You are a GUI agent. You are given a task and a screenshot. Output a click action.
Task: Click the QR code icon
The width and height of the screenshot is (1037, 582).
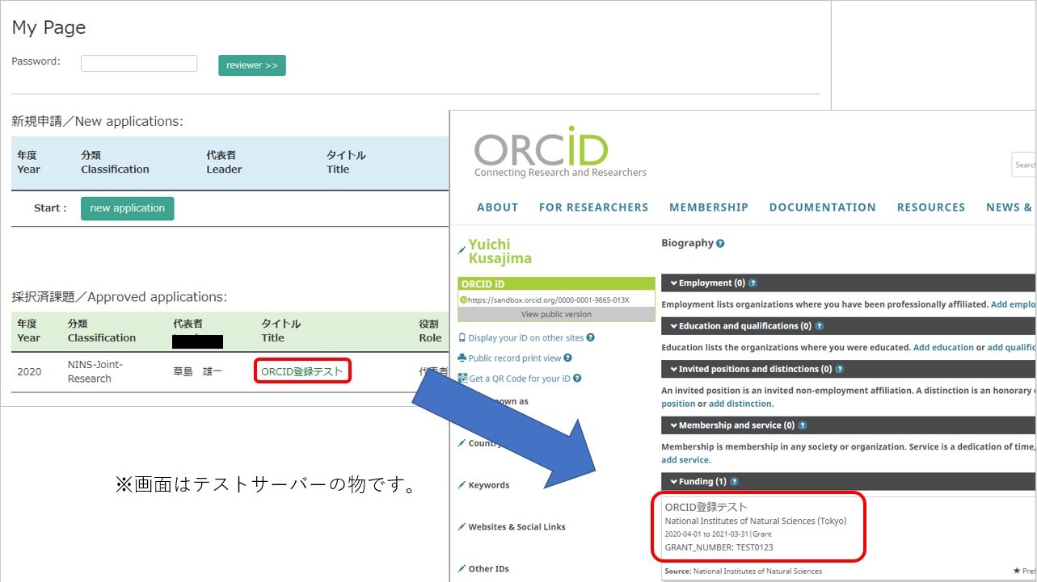(x=462, y=379)
